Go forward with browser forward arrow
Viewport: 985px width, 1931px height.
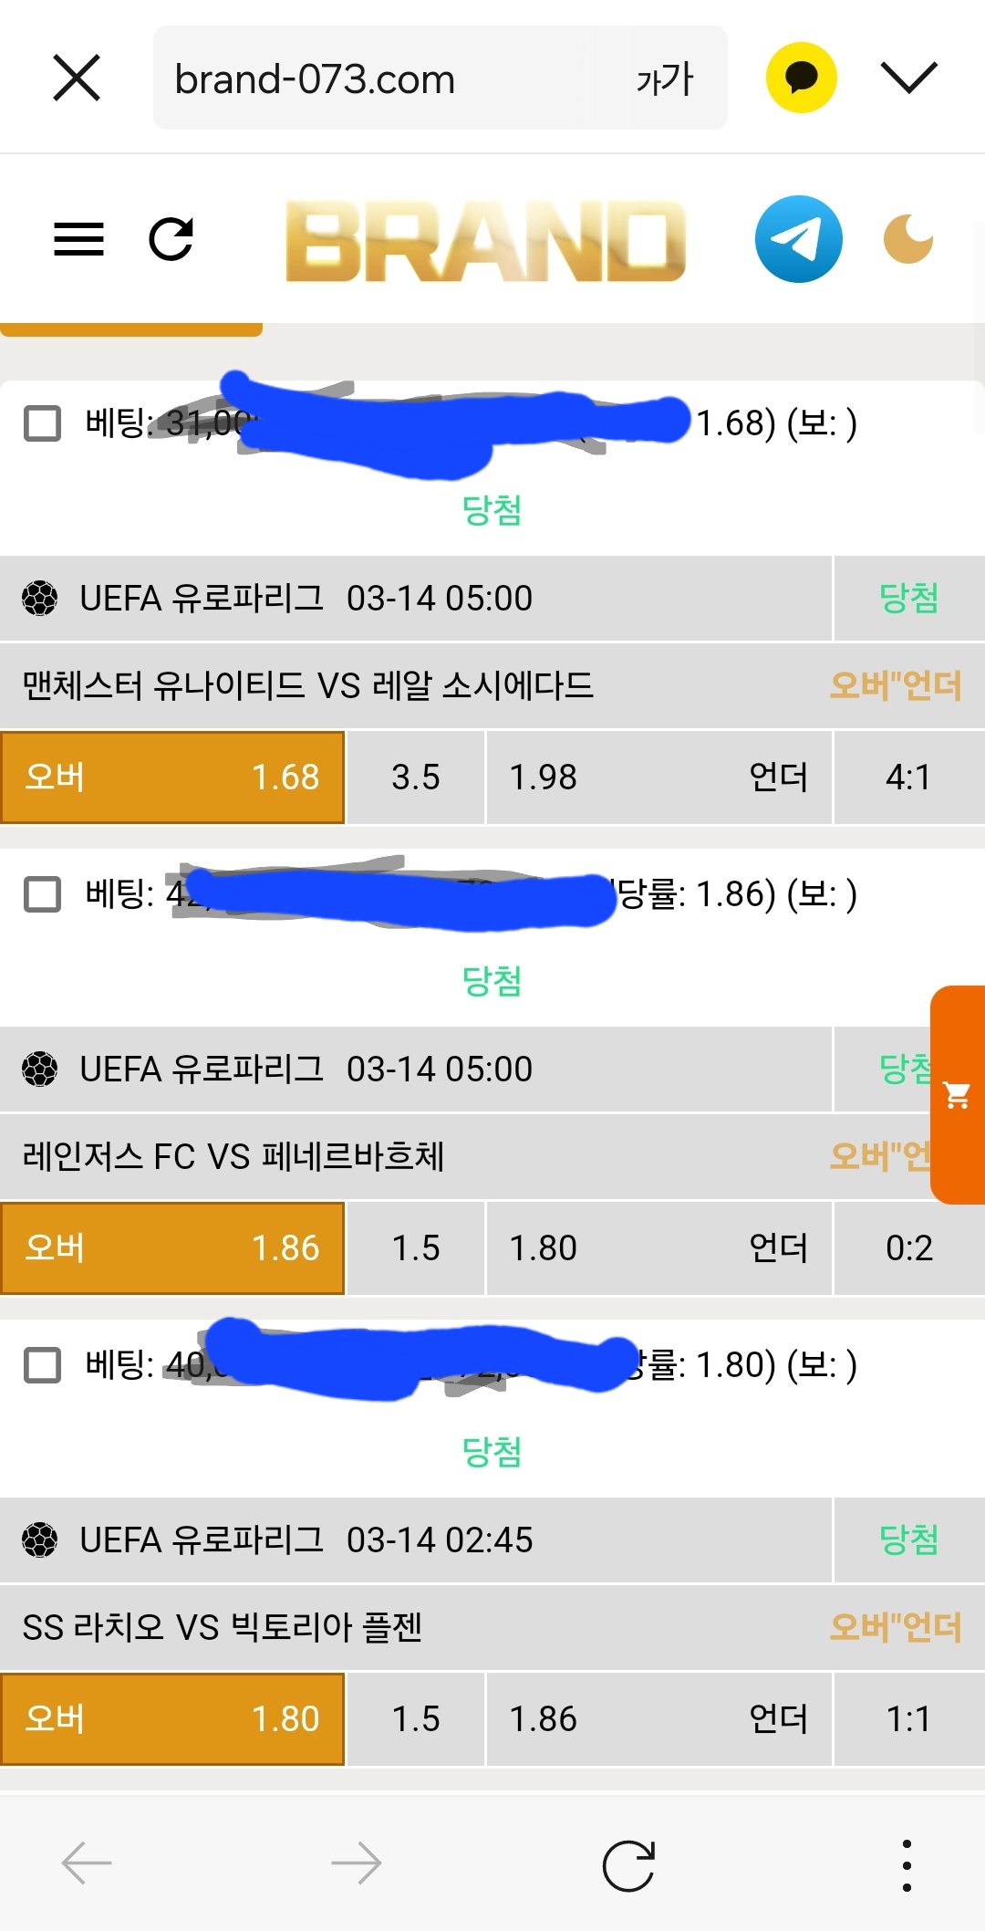point(356,1863)
